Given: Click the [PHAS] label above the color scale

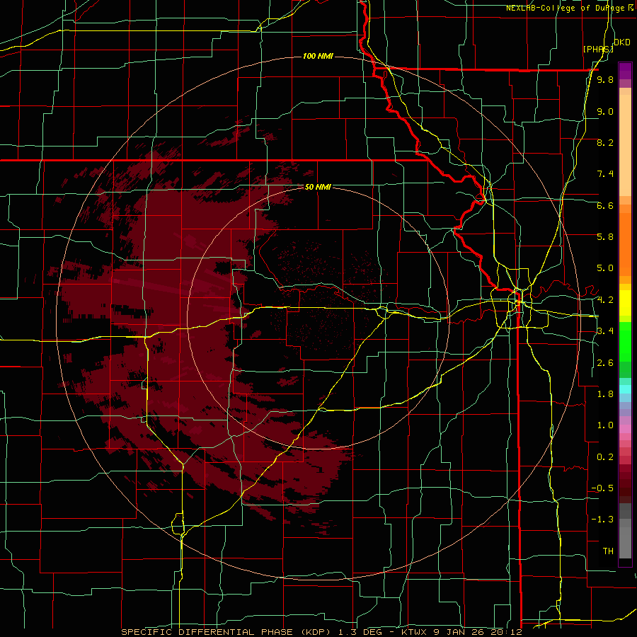Looking at the screenshot, I should click(598, 49).
